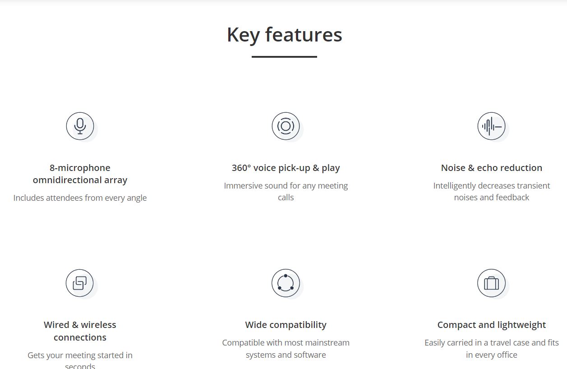Click the sound waveform noise reduction icon
The image size is (567, 369).
pos(492,126)
